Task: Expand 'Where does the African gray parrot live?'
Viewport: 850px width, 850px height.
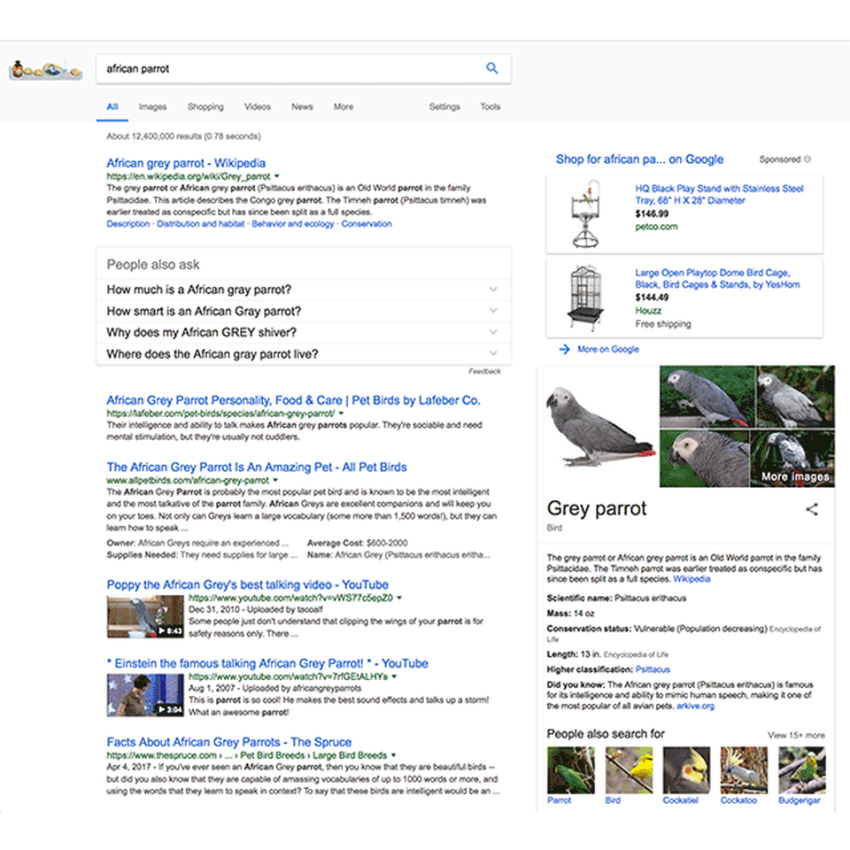Action: pyautogui.click(x=304, y=354)
